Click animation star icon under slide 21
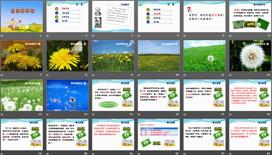Viewport: 272px width, 155px height. pos(93,154)
